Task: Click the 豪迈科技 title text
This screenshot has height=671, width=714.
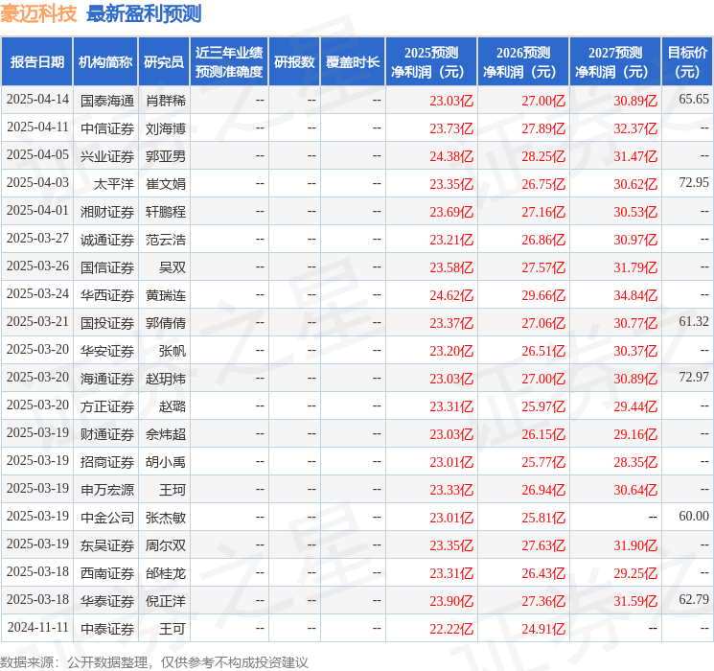Action: pyautogui.click(x=38, y=13)
